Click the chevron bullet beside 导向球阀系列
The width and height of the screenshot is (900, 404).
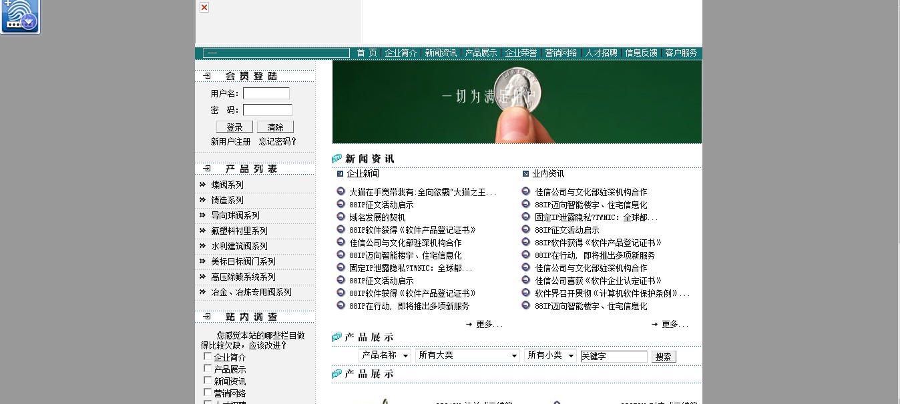[x=202, y=215]
